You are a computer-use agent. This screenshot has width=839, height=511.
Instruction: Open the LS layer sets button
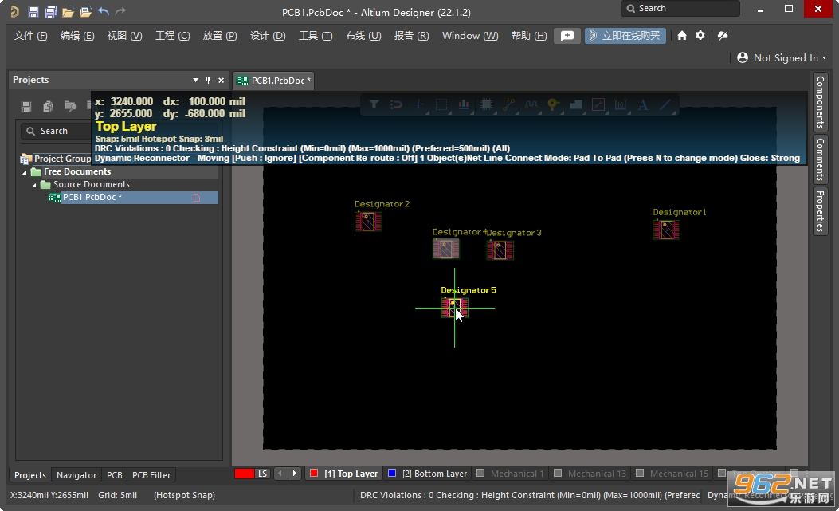(x=262, y=474)
